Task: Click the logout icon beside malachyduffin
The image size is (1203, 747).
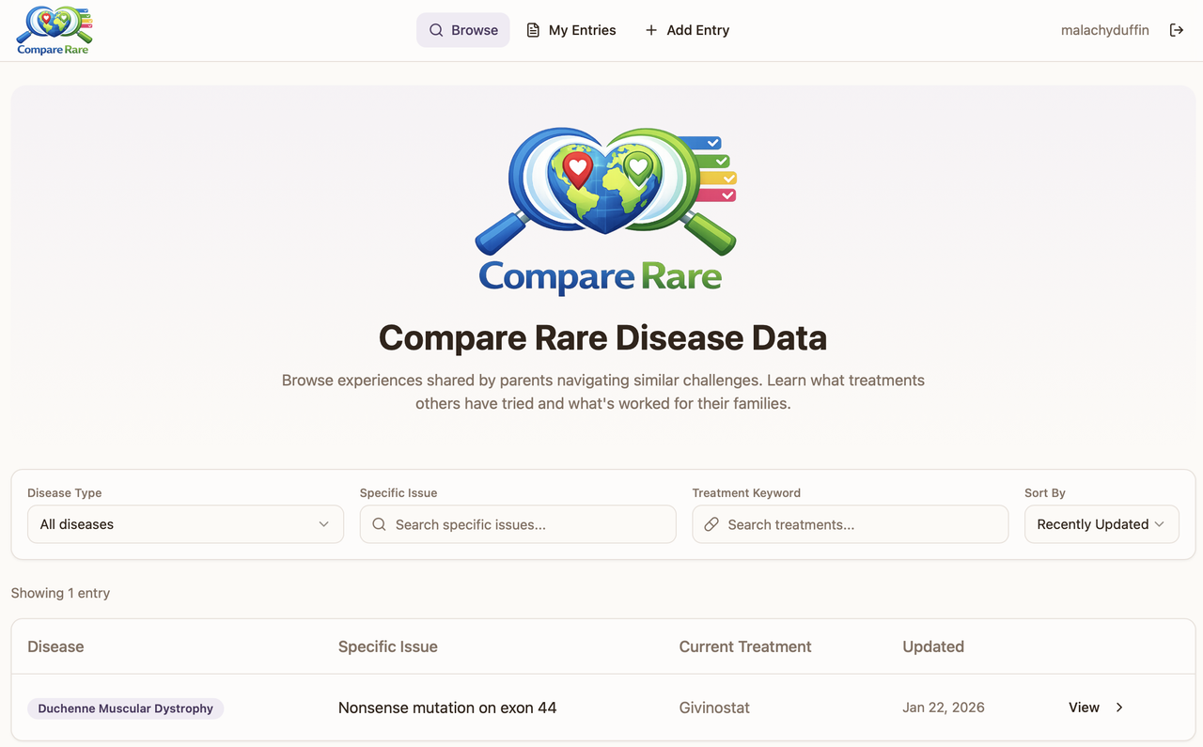Action: pyautogui.click(x=1177, y=30)
